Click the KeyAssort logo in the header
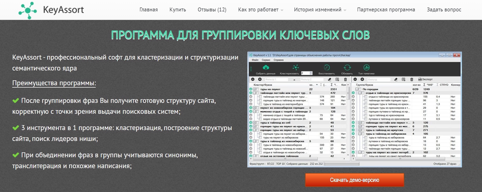 click(x=51, y=10)
